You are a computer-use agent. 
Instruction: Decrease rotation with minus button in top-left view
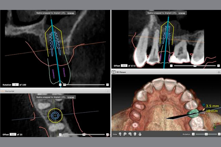click(60, 85)
